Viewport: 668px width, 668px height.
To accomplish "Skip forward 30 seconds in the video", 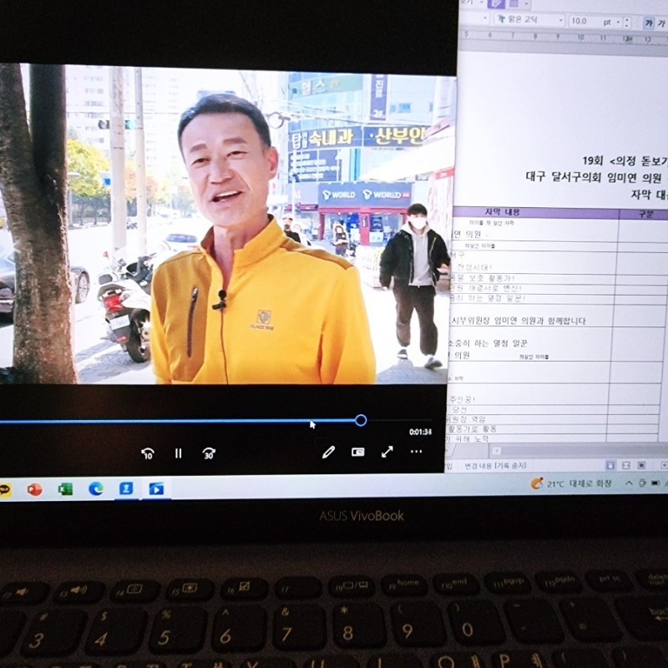I will click(x=209, y=453).
